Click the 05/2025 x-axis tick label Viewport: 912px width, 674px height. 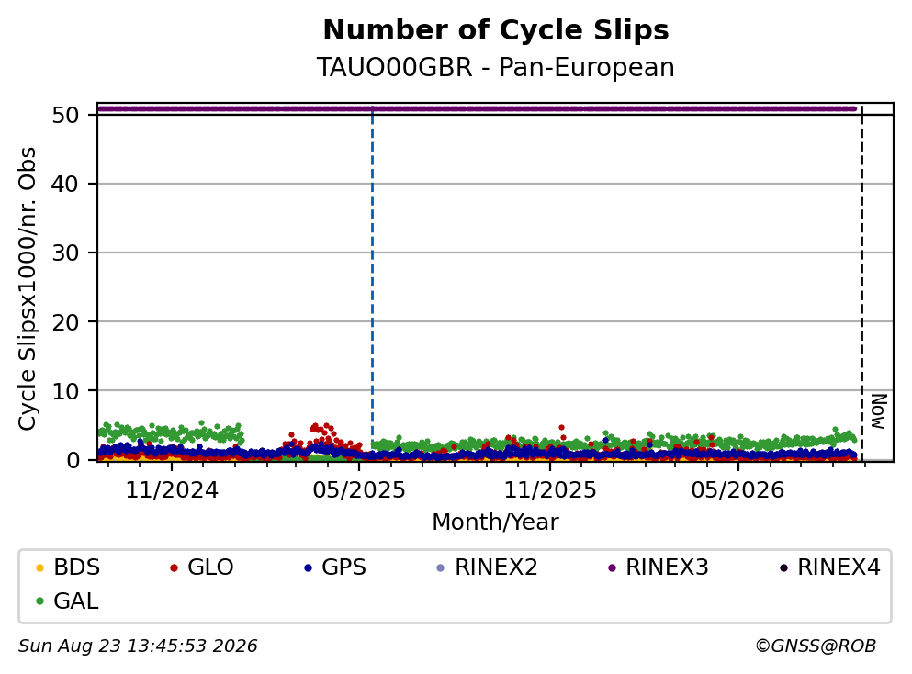pyautogui.click(x=359, y=490)
